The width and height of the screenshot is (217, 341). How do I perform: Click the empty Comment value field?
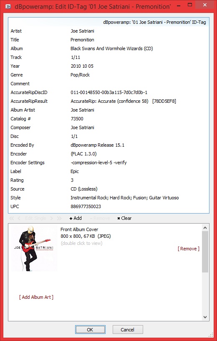coord(139,84)
